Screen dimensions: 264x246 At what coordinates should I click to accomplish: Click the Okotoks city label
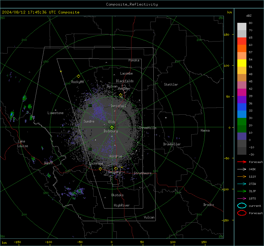click(117, 195)
